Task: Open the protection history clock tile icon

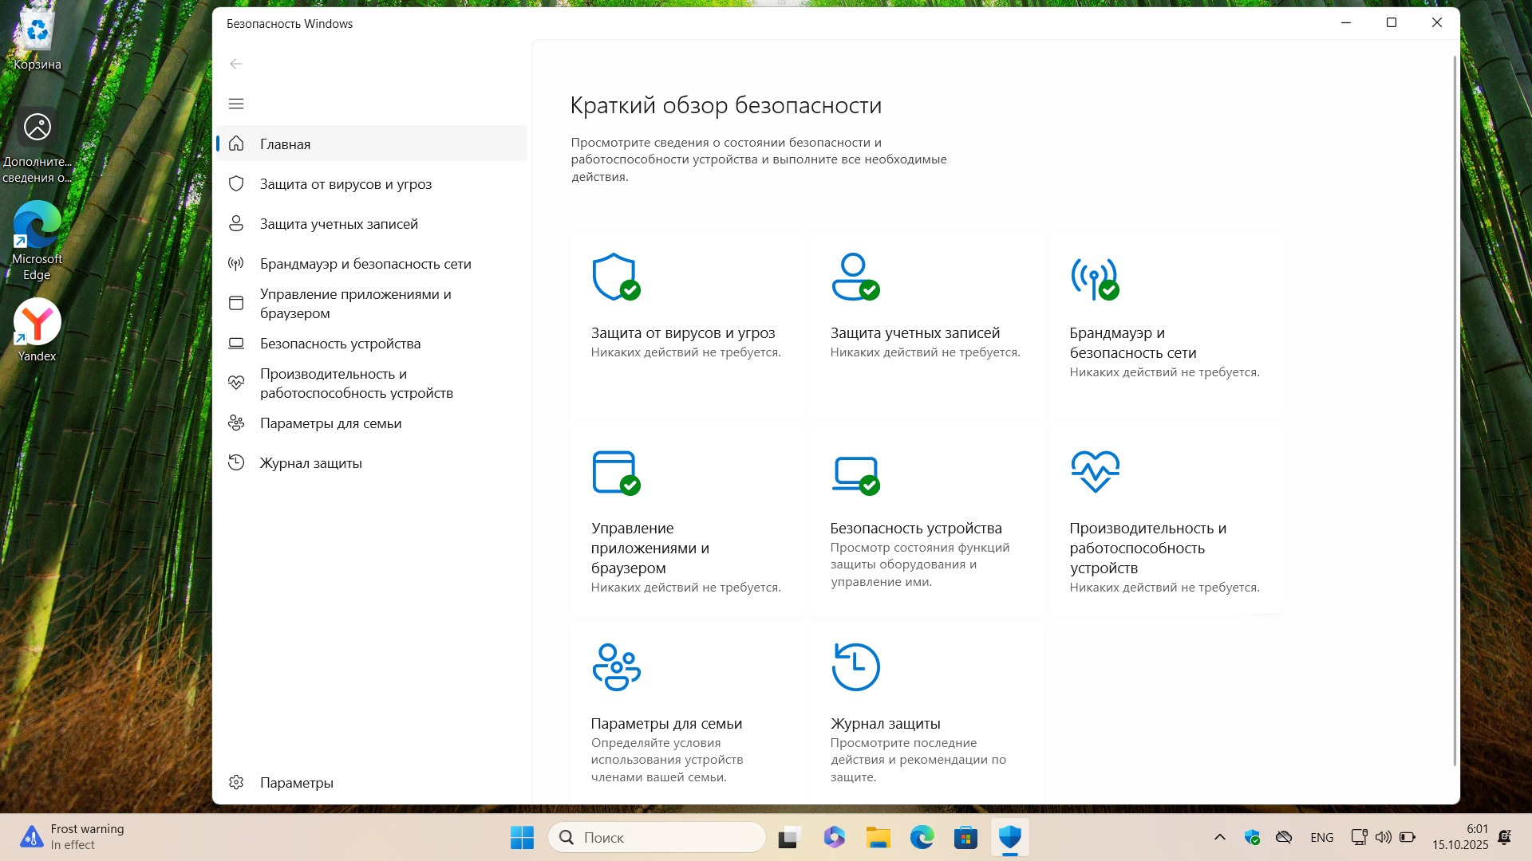Action: [x=855, y=666]
